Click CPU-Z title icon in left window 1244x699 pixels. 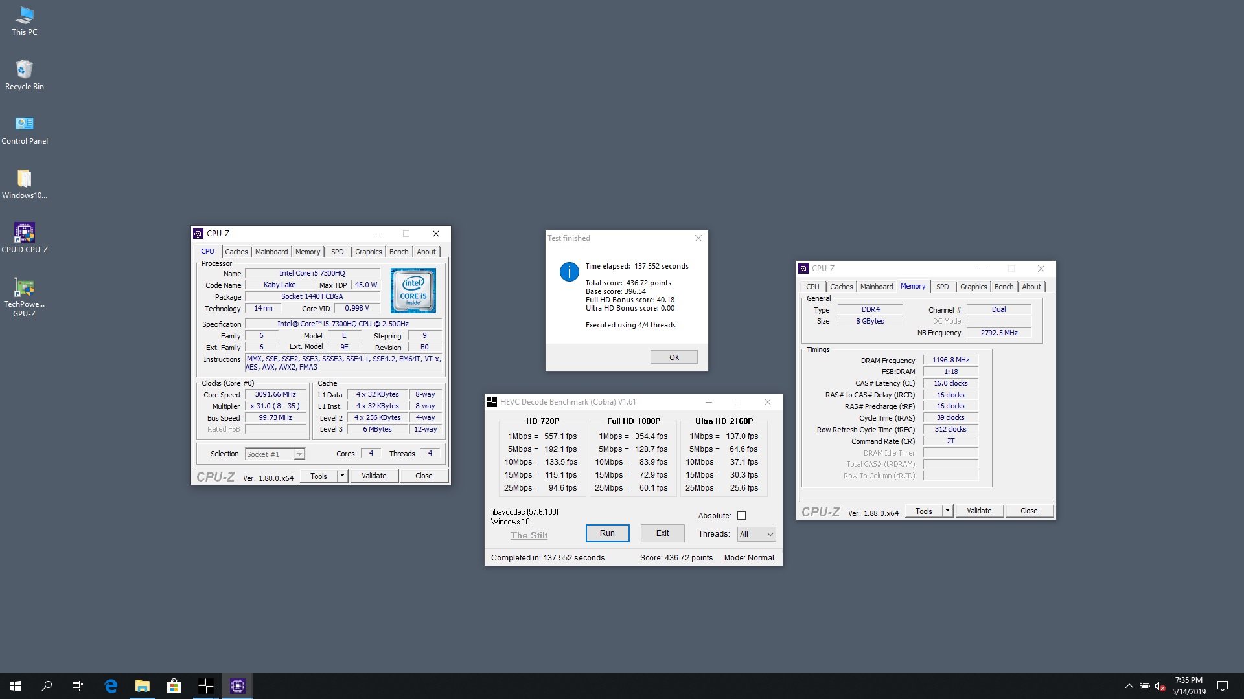click(199, 234)
